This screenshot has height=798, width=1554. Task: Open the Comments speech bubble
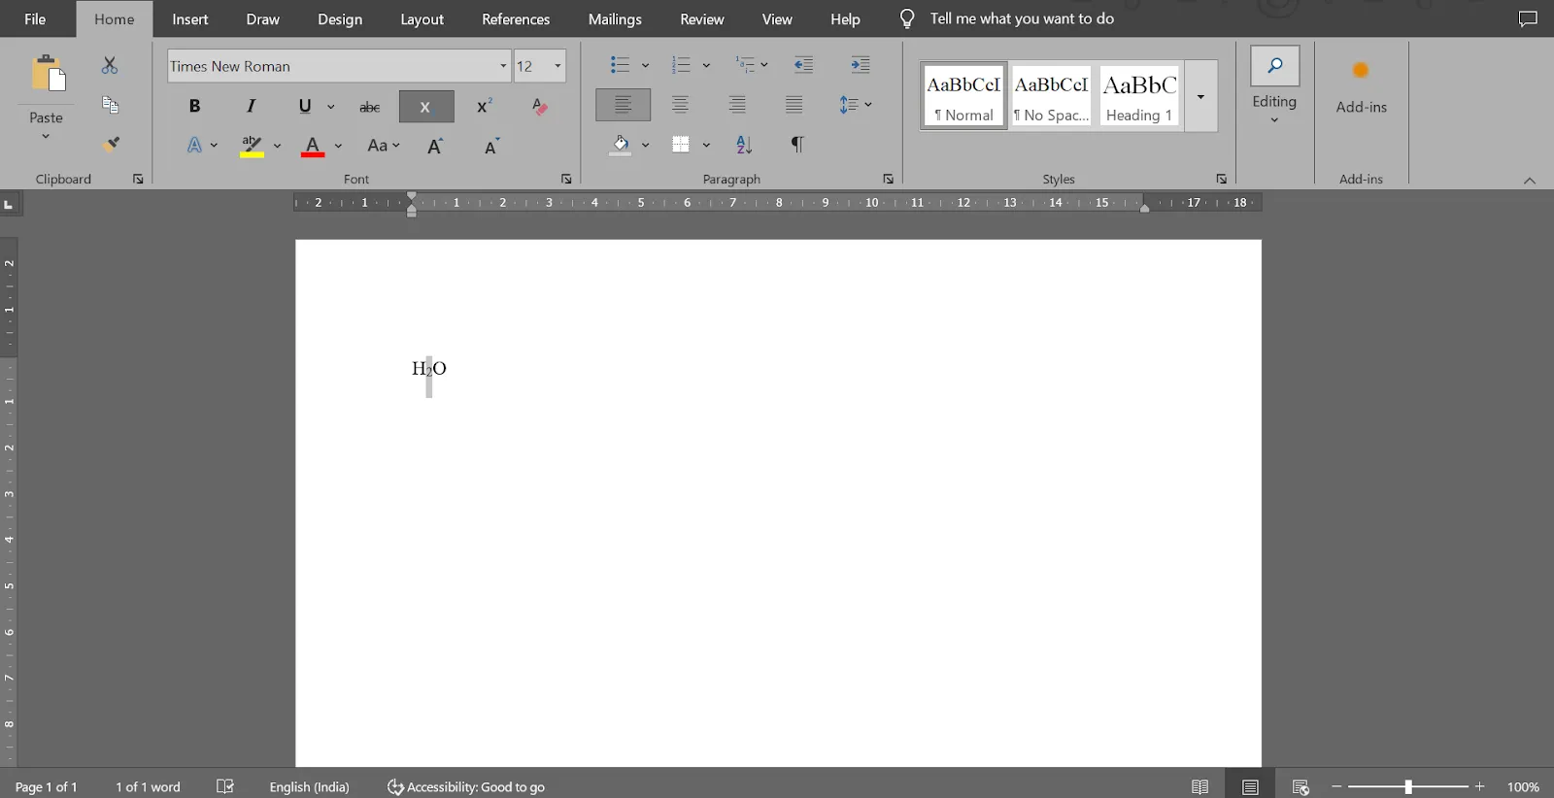pos(1528,18)
